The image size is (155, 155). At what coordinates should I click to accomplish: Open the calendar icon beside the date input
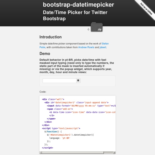tap(78, 80)
